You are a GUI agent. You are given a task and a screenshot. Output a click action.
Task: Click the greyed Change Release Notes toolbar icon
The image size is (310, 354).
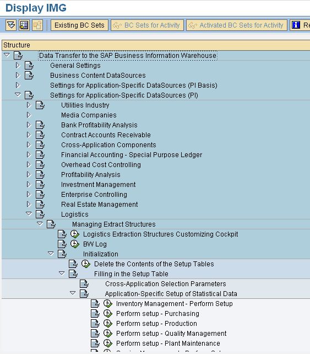(37, 25)
